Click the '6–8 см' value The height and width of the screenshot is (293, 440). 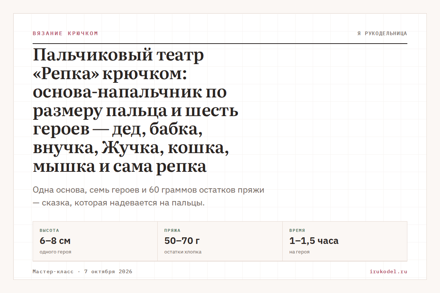pos(55,241)
